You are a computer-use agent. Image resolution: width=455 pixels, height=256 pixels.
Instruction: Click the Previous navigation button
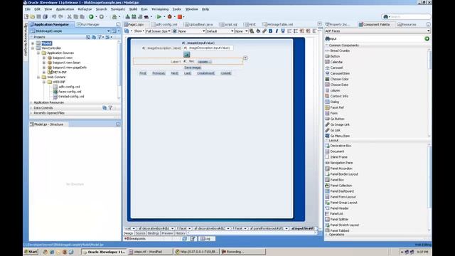coord(159,73)
